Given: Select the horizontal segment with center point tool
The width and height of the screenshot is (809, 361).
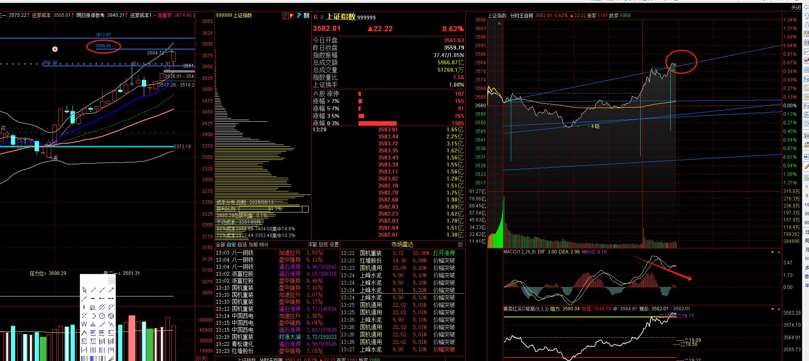Looking at the screenshot, I should pos(93,298).
